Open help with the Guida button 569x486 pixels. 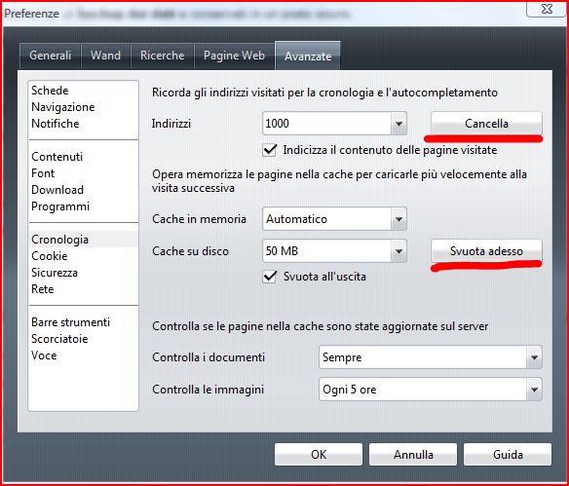(508, 455)
